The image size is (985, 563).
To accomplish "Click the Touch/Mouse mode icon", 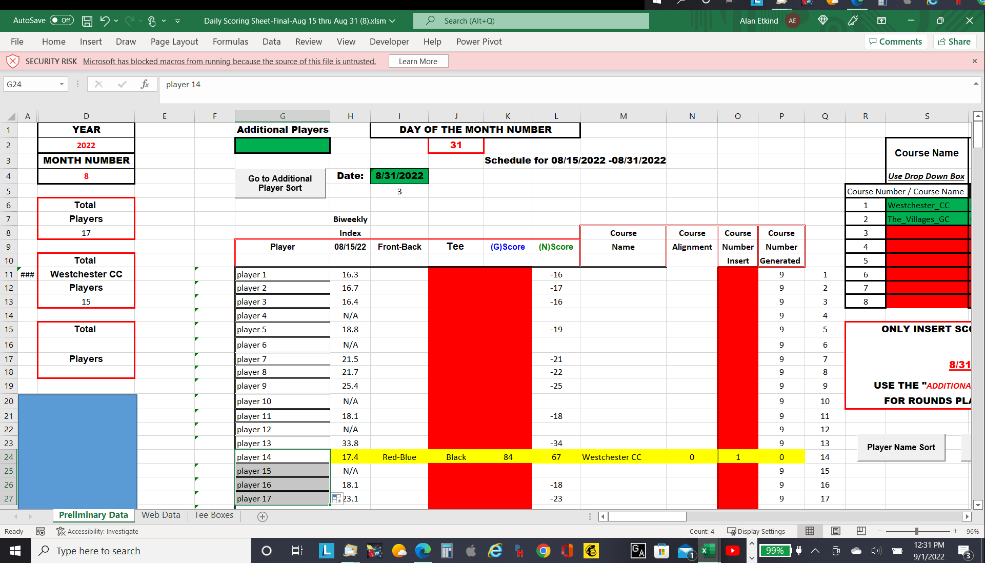I will click(x=152, y=21).
